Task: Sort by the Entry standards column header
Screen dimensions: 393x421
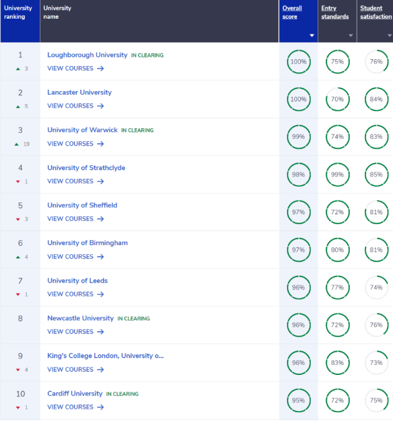Action: click(334, 12)
